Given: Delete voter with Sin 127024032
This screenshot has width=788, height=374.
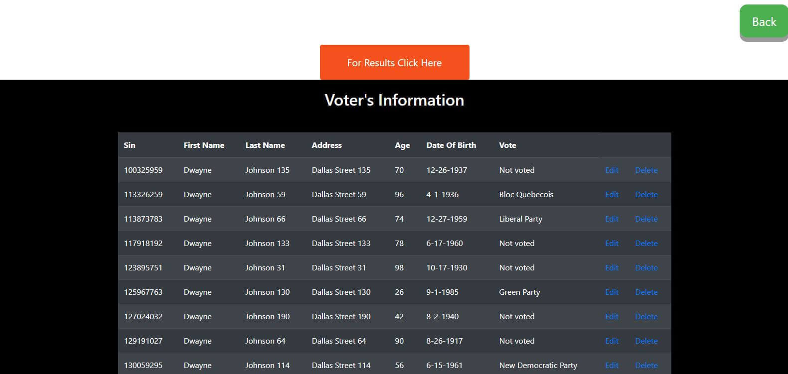Looking at the screenshot, I should tap(646, 317).
